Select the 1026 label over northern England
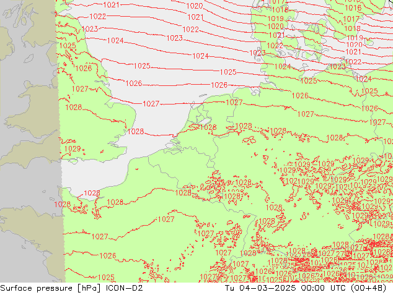This screenshot has width=393, height=303. [x=84, y=68]
